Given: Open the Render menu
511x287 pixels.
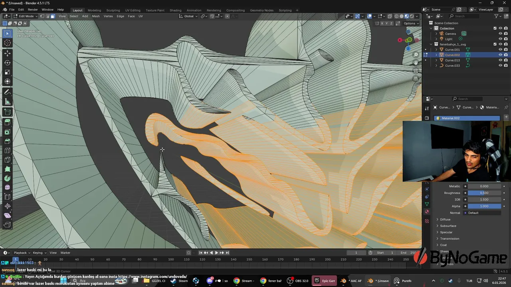Looking at the screenshot, I should [33, 10].
